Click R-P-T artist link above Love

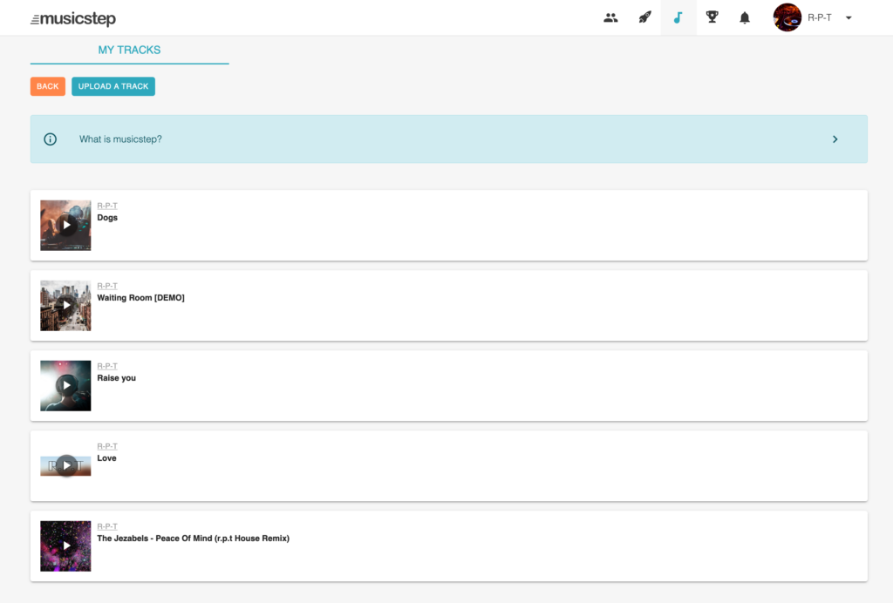(x=107, y=446)
